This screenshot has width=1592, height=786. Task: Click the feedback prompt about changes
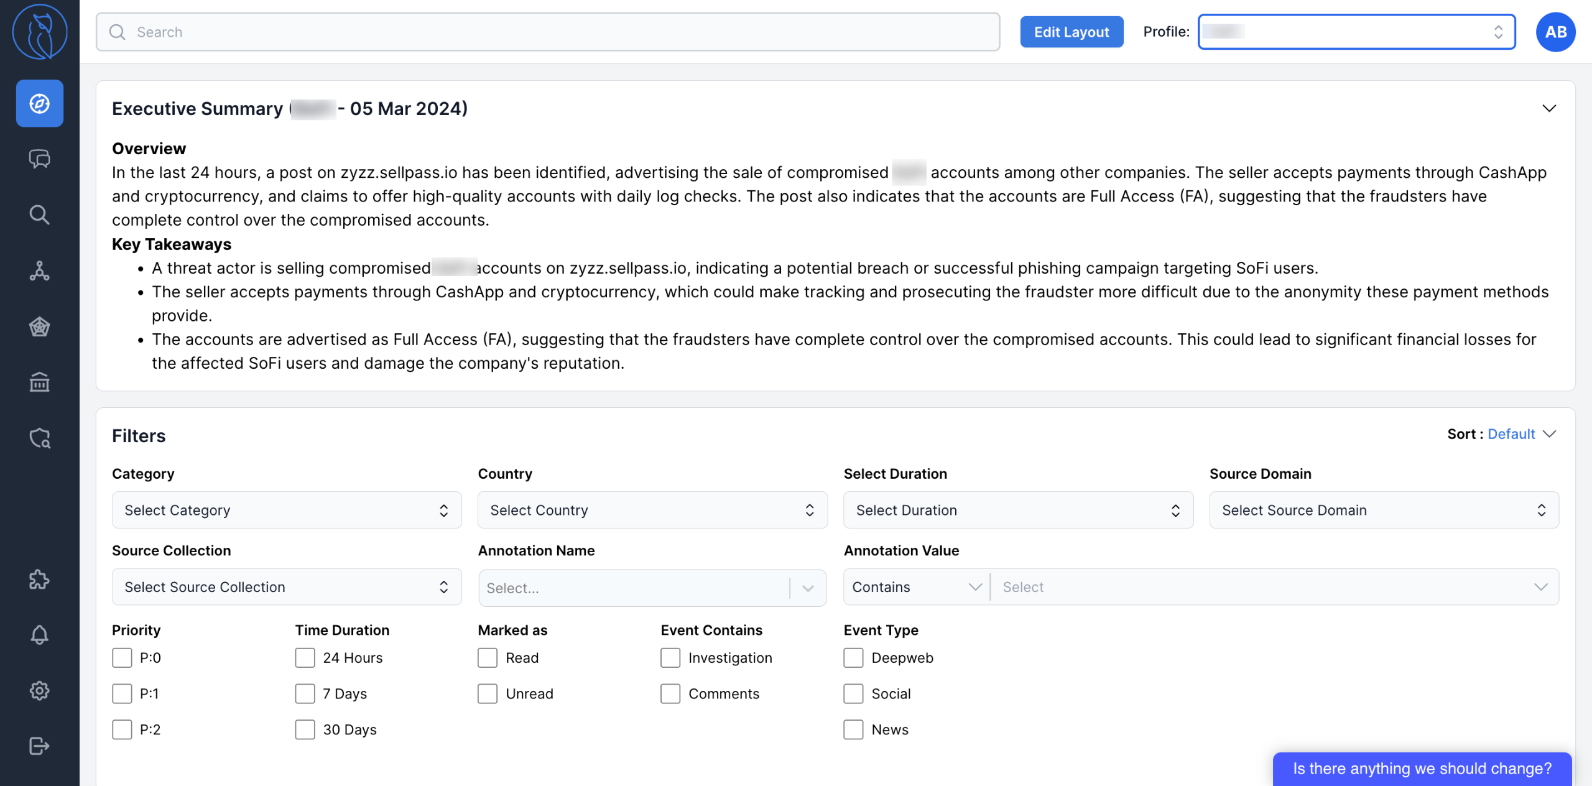tap(1422, 769)
